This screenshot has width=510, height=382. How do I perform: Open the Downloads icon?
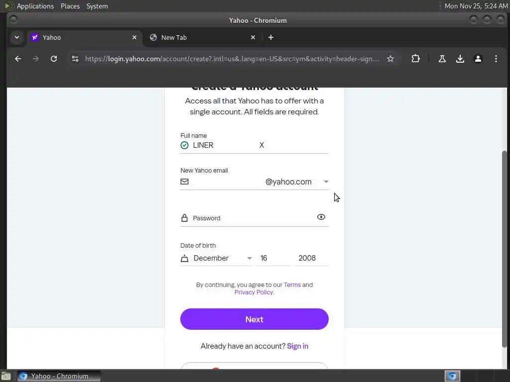[x=460, y=59]
